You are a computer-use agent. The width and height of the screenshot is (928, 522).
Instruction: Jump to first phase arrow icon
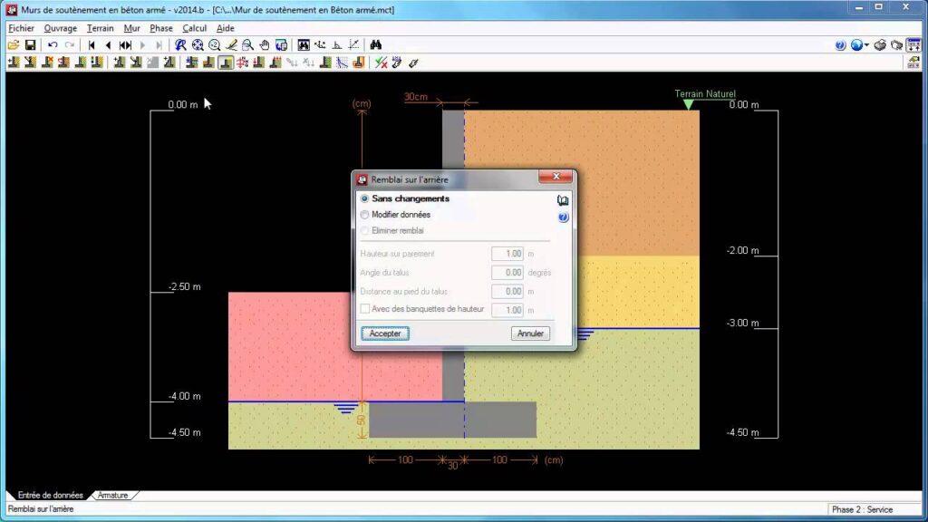[x=92, y=44]
